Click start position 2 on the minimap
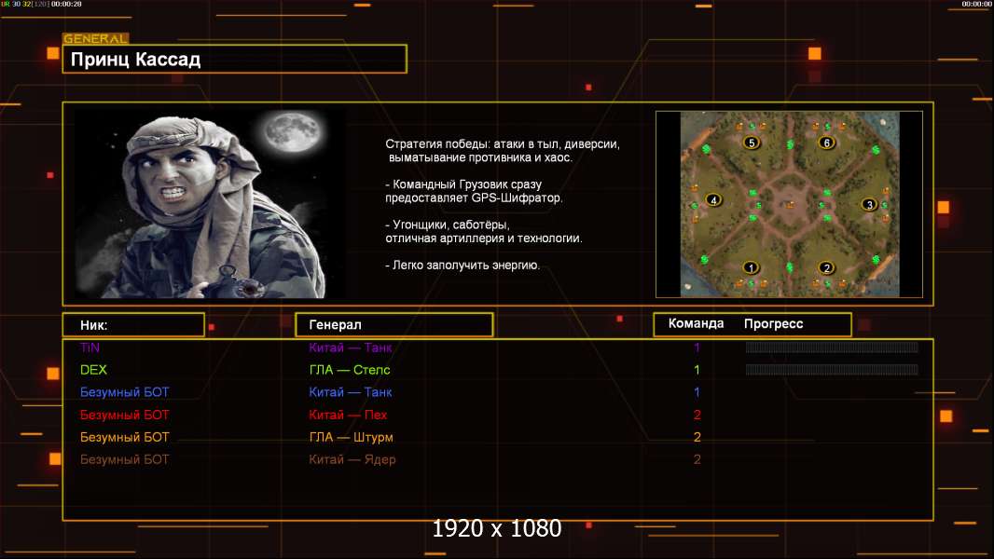The height and width of the screenshot is (559, 994). tap(826, 267)
